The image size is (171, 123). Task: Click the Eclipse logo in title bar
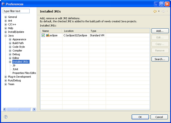click(x=3, y=4)
